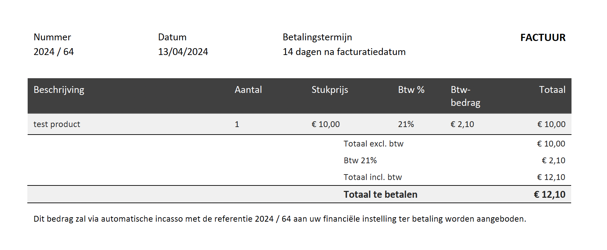Screen dimensions: 607x250
Task: Click the Stukprijs column header
Action: 330,90
